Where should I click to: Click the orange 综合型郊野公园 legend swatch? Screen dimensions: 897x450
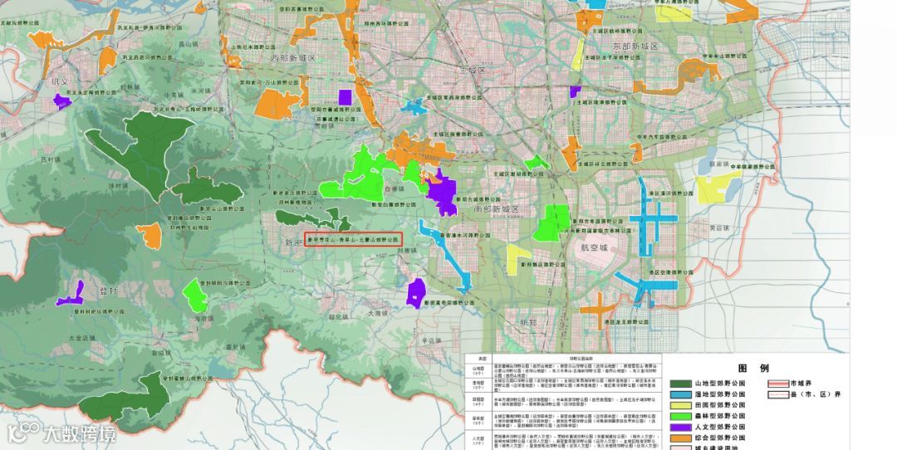click(681, 438)
